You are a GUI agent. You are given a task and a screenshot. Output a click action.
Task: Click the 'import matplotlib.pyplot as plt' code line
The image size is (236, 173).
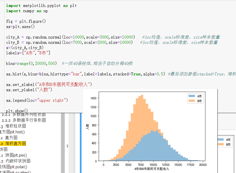[41, 6]
